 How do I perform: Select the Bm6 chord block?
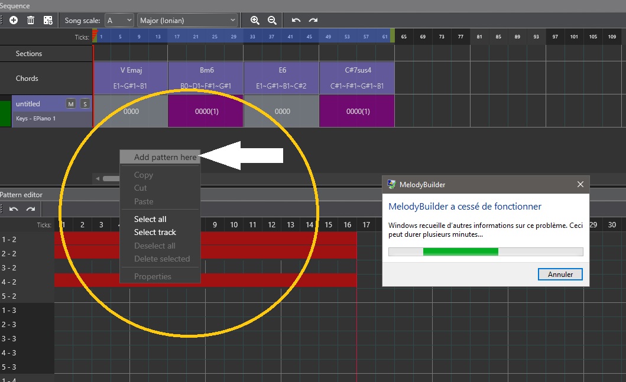tap(206, 78)
